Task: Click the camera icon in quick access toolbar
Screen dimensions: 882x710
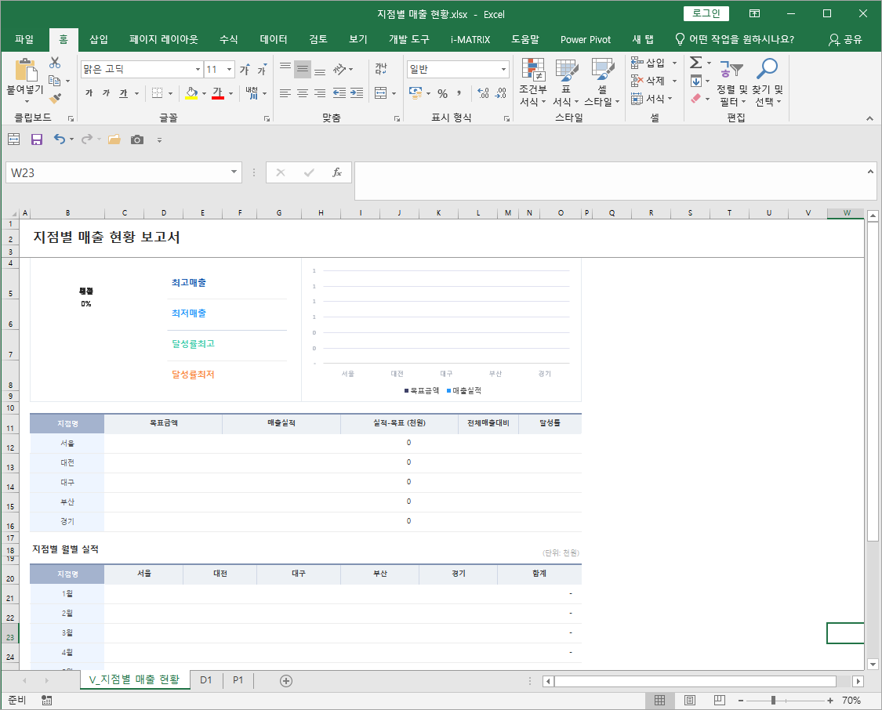Action: click(137, 139)
